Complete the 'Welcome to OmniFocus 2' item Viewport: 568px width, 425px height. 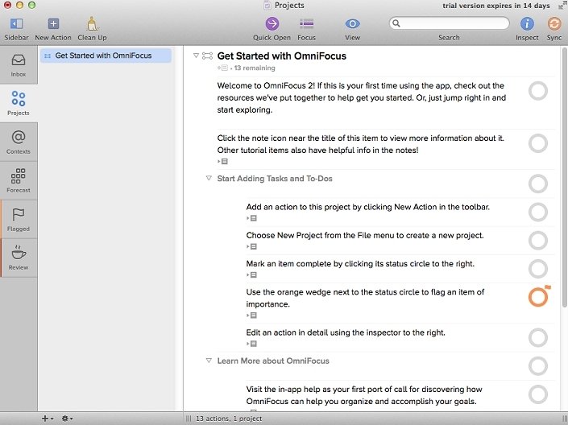click(x=538, y=91)
